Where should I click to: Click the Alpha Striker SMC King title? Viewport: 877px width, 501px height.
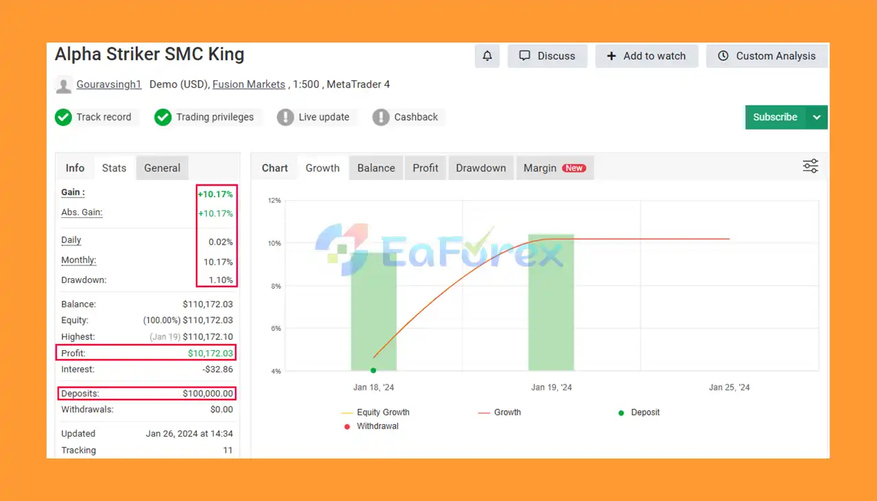(x=149, y=55)
